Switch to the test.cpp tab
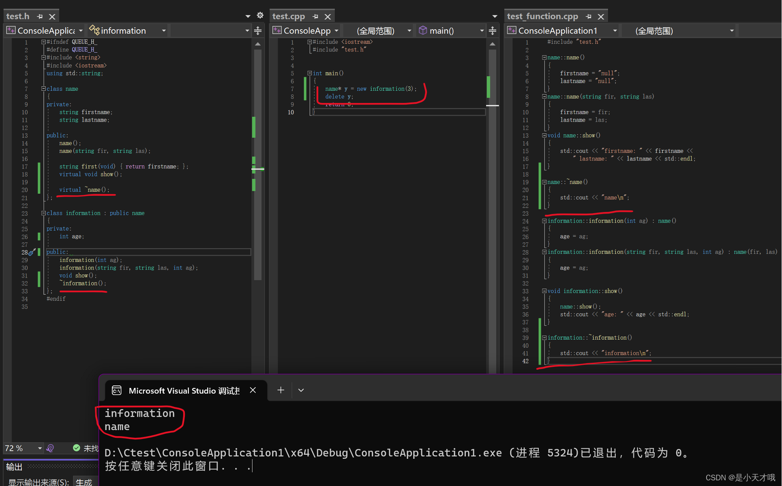The image size is (782, 486). pyautogui.click(x=289, y=16)
